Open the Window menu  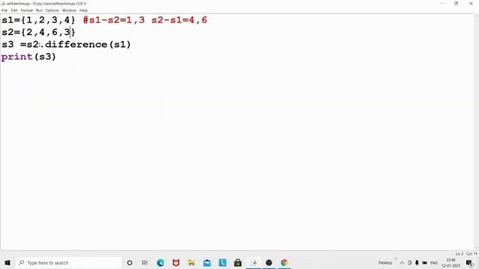coord(69,10)
